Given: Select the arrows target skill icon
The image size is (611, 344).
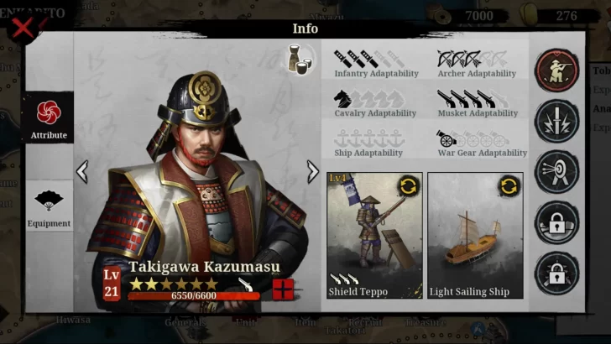Looking at the screenshot, I should (x=556, y=172).
